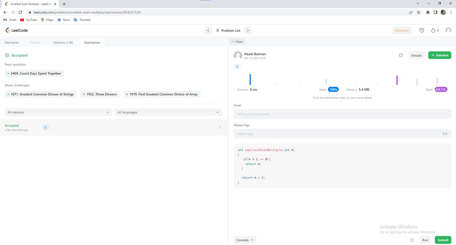Click the 64.77% memory beats badge

[441, 90]
